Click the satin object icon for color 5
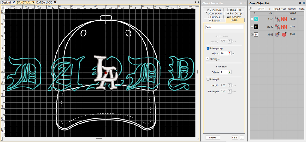This screenshot has width=306, height=142. tap(277, 19)
